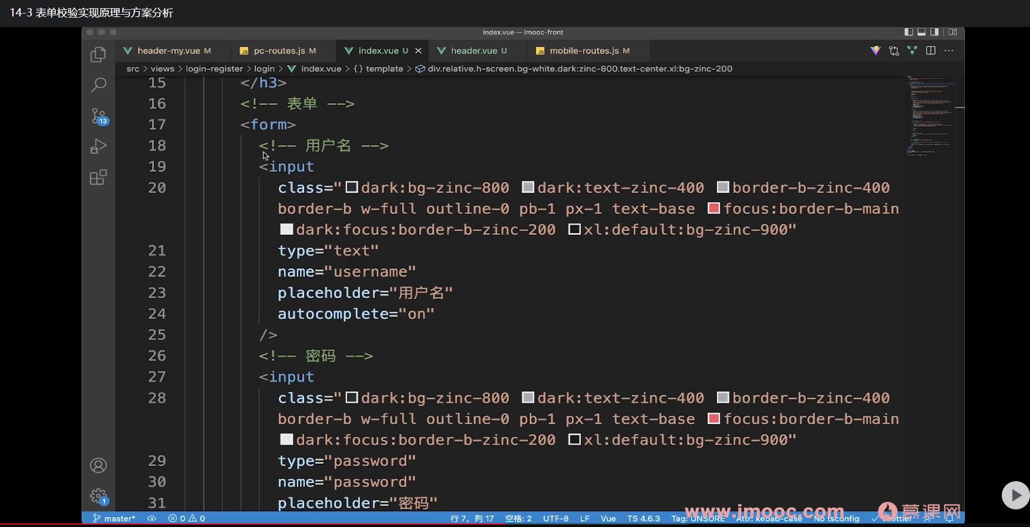Image resolution: width=1030 pixels, height=527 pixels.
Task: Open Source Control with 13 pending changes
Action: (x=99, y=116)
